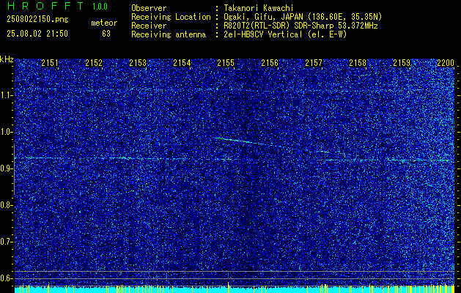This screenshot has width=461, height=293.
Task: Click the timestamp 25.08.02 21:50
Action: [37, 34]
